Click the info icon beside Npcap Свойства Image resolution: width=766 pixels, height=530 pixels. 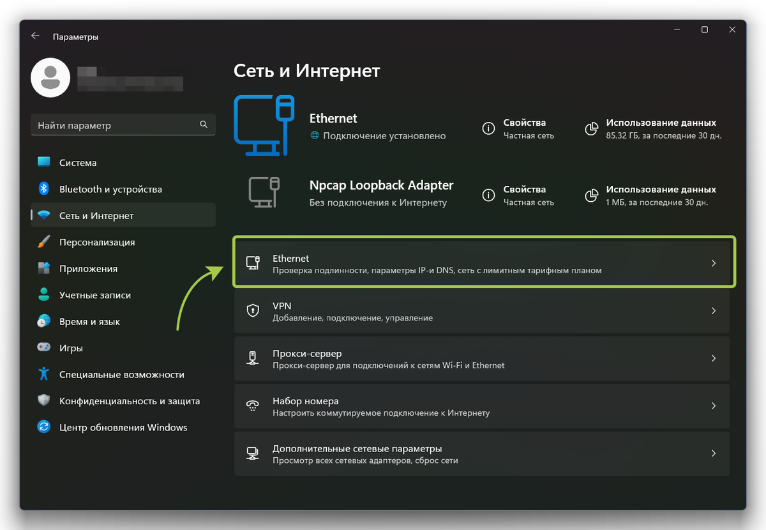point(488,195)
